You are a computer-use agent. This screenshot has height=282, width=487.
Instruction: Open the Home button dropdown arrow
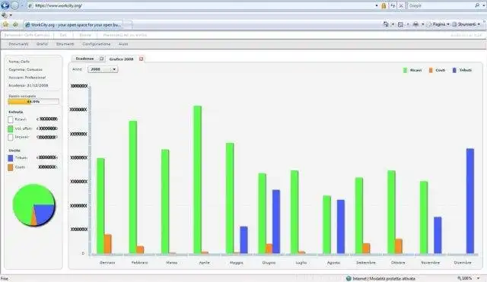pos(393,24)
